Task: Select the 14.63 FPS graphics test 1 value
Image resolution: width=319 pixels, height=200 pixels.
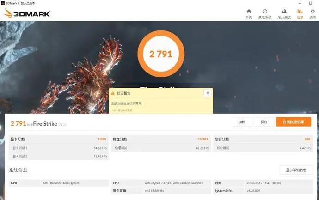Action: pyautogui.click(x=100, y=148)
